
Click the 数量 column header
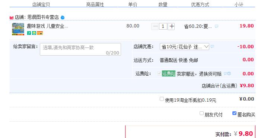click(x=163, y=4)
